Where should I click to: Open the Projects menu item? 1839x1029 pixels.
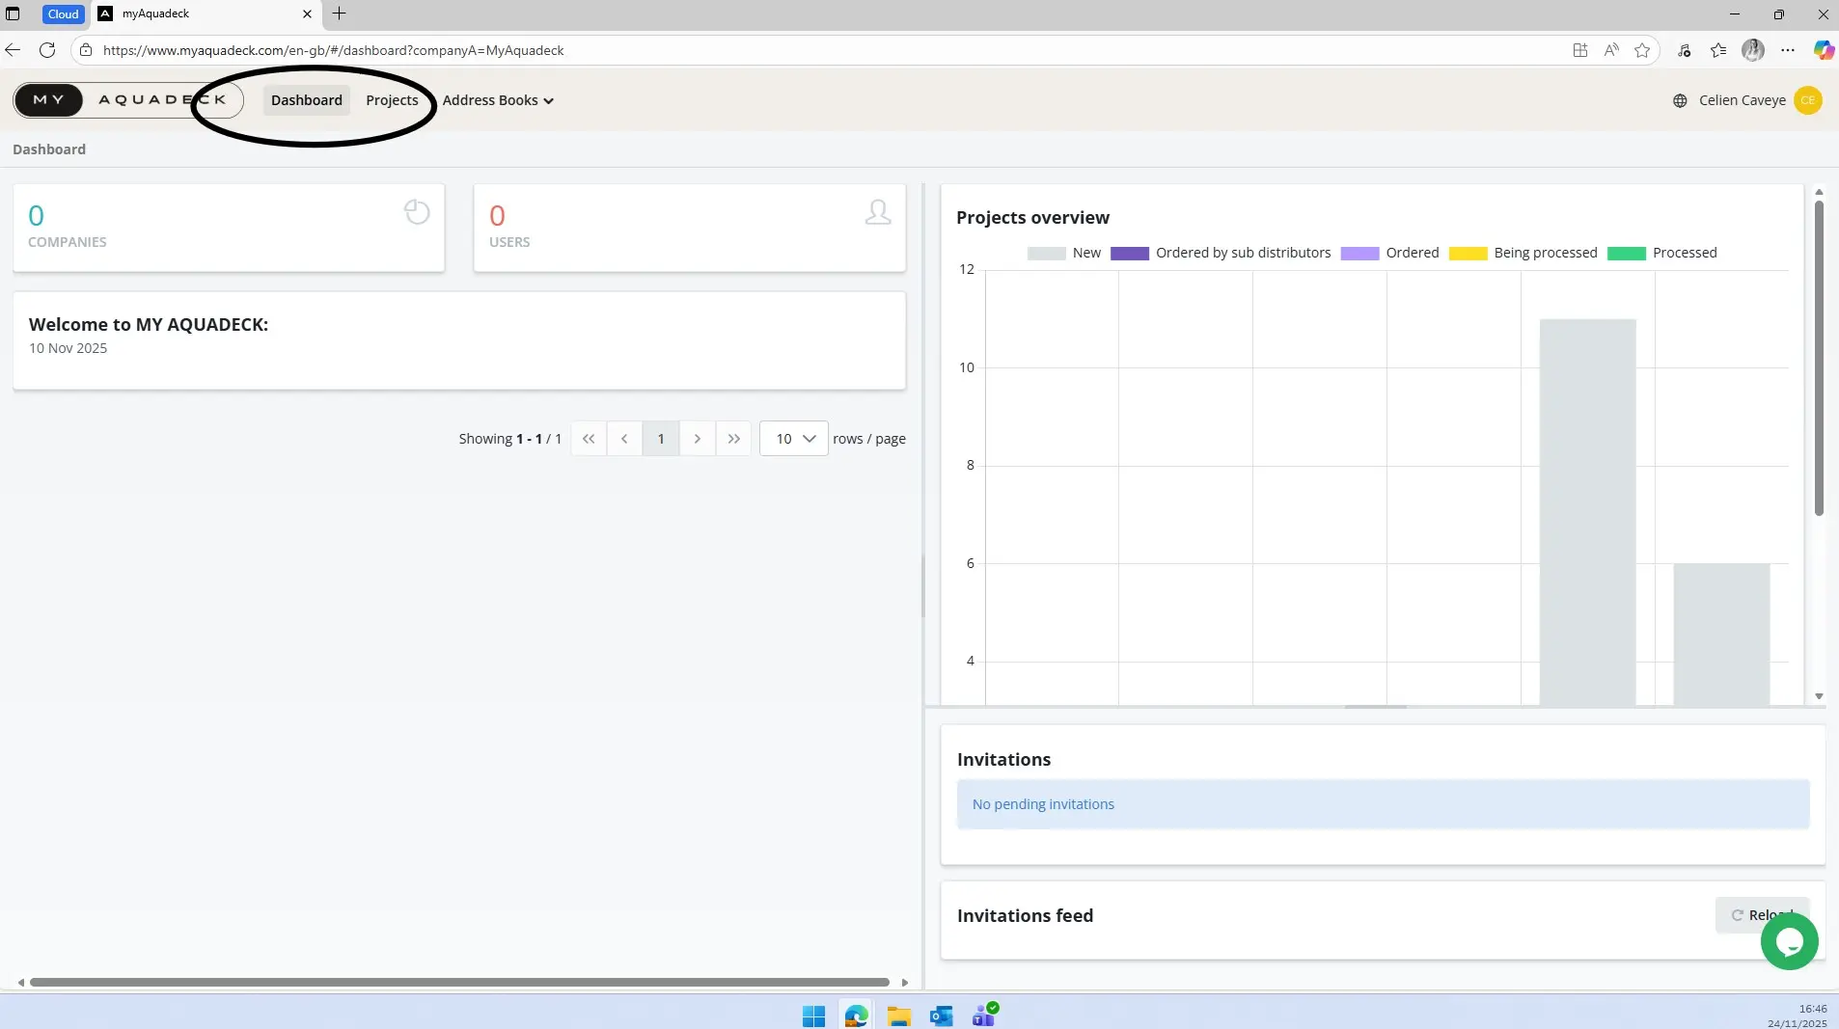click(392, 100)
